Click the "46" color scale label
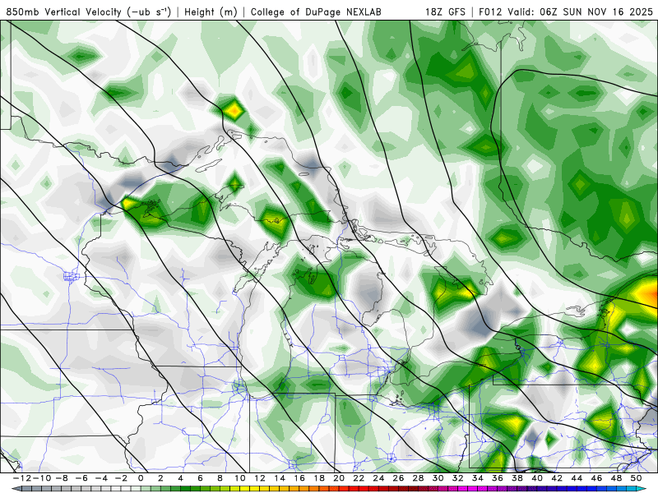The width and height of the screenshot is (658, 493). (x=596, y=478)
